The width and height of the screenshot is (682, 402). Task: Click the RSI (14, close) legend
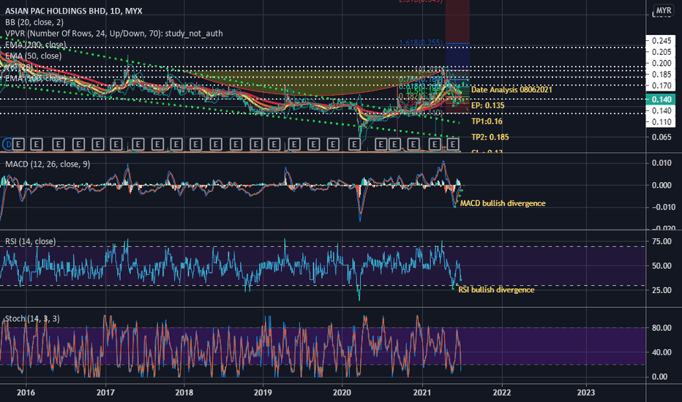pos(30,241)
